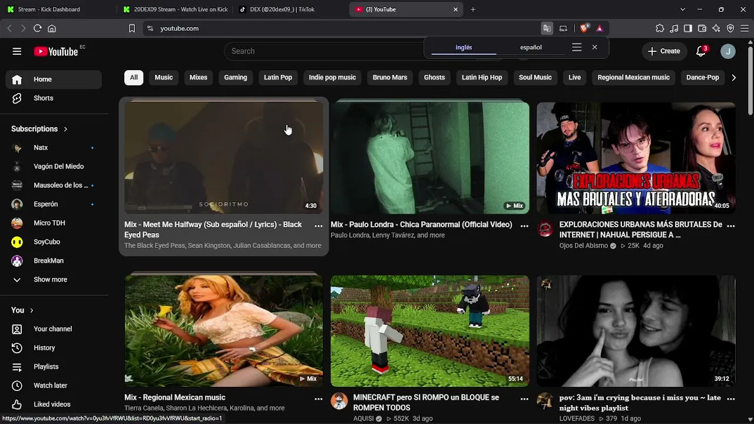Open a new browser tab
This screenshot has height=424, width=754.
coord(473,9)
